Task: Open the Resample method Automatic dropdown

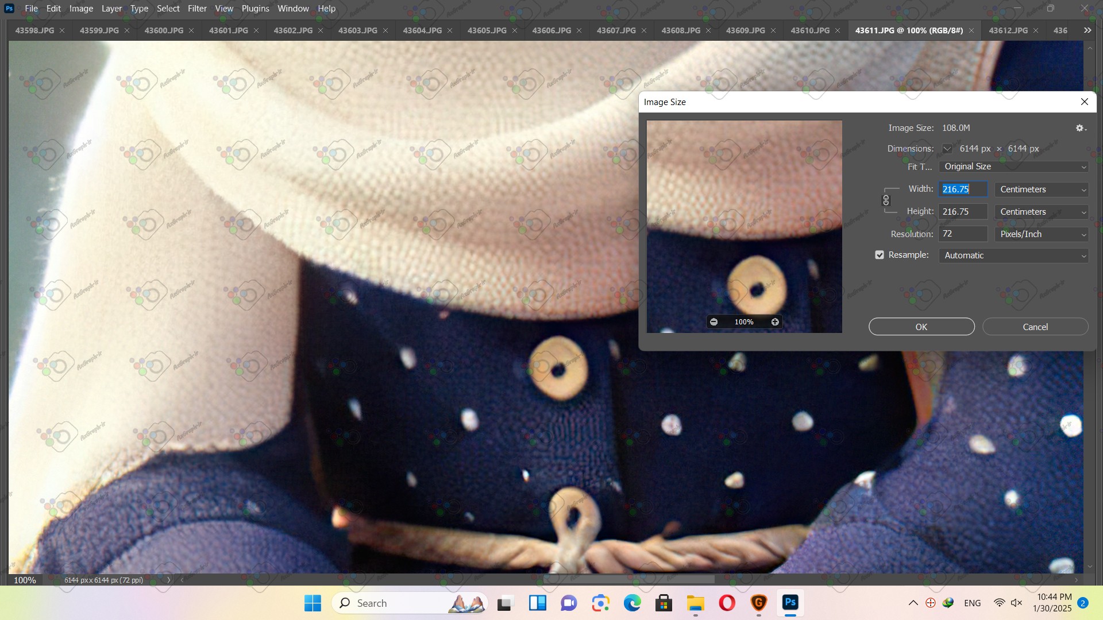Action: (1013, 255)
